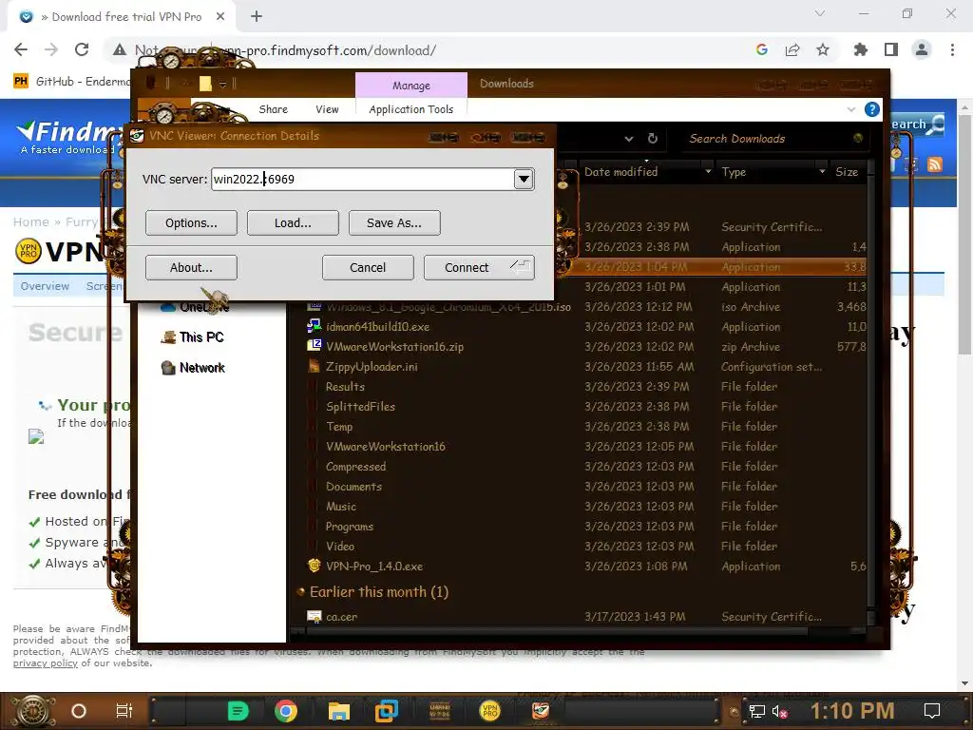
Task: Select the Results folder
Action: [x=345, y=386]
